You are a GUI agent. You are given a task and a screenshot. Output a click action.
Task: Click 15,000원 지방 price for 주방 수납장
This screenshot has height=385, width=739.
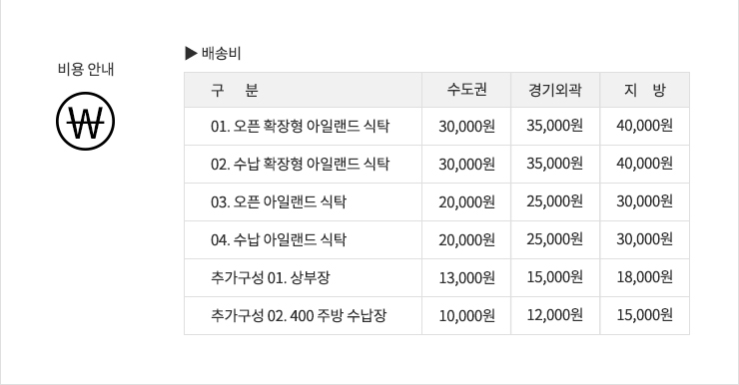click(645, 315)
